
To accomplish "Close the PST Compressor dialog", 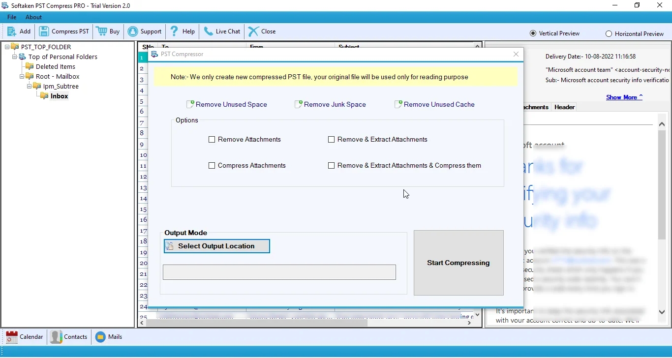I will (516, 54).
